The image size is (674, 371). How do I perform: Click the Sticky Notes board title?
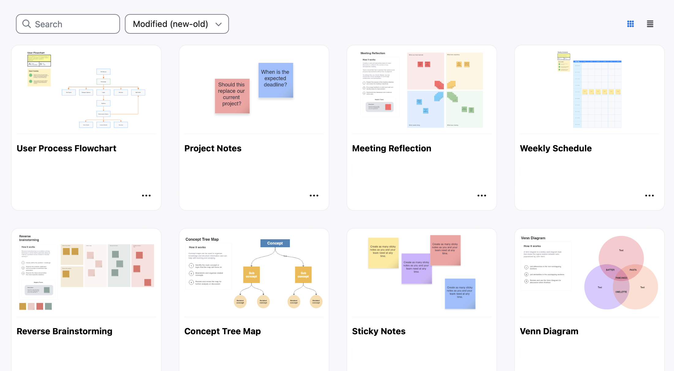(x=379, y=331)
